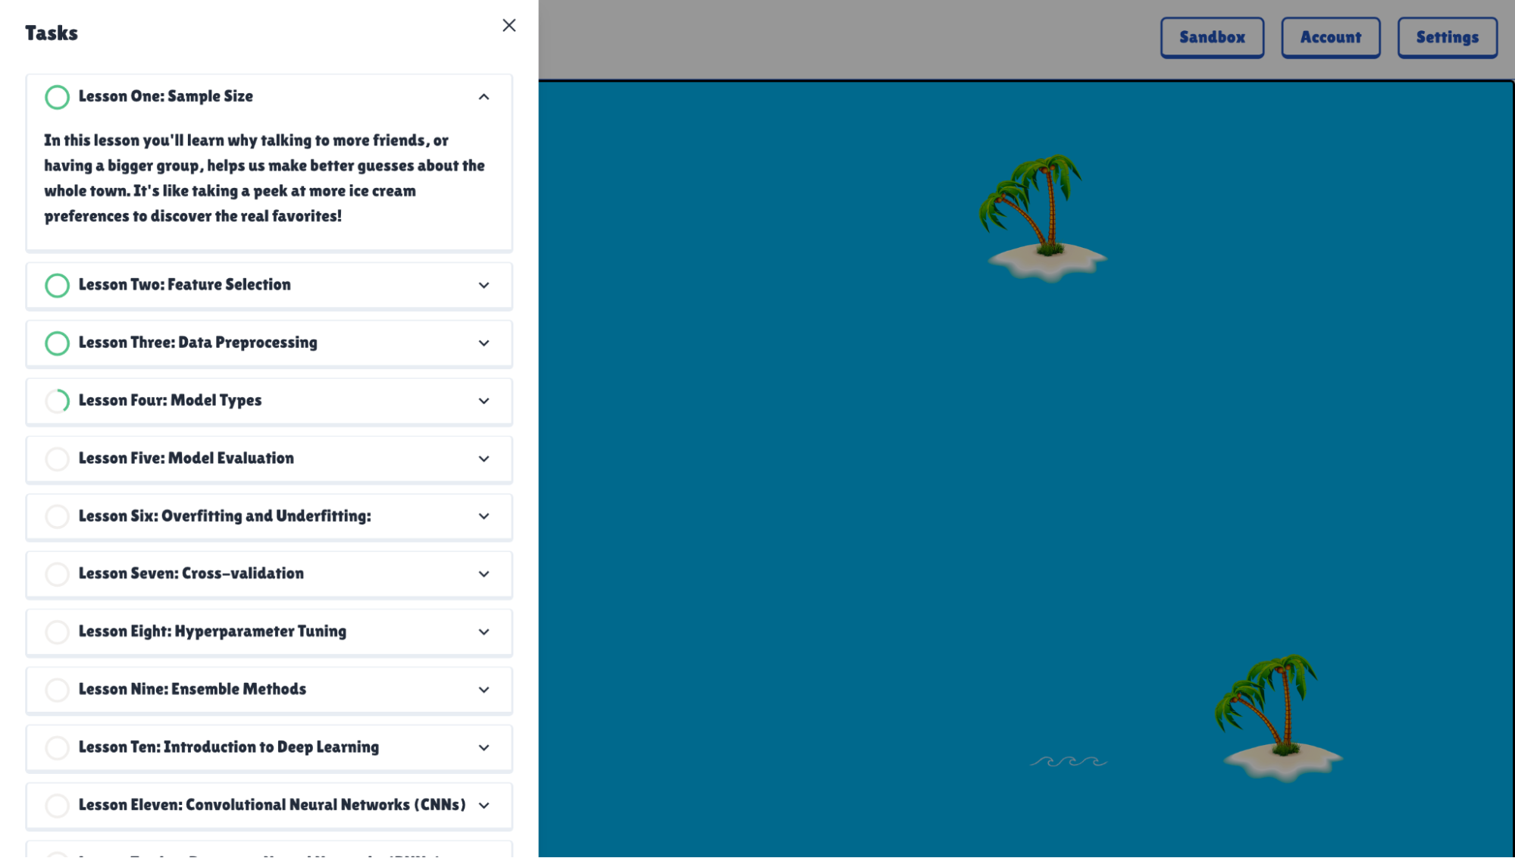Open Lesson Ten: Introduction to Deep Learning
Image resolution: width=1515 pixels, height=858 pixels.
228,747
